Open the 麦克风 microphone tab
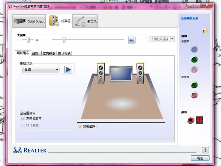221x166 pixels. pyautogui.click(x=85, y=21)
